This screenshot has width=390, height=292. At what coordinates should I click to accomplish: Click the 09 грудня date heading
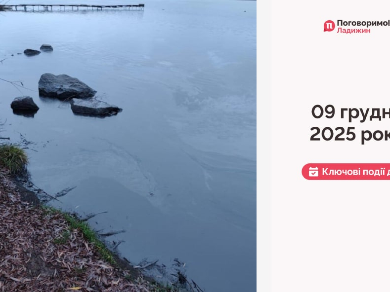tap(350, 112)
